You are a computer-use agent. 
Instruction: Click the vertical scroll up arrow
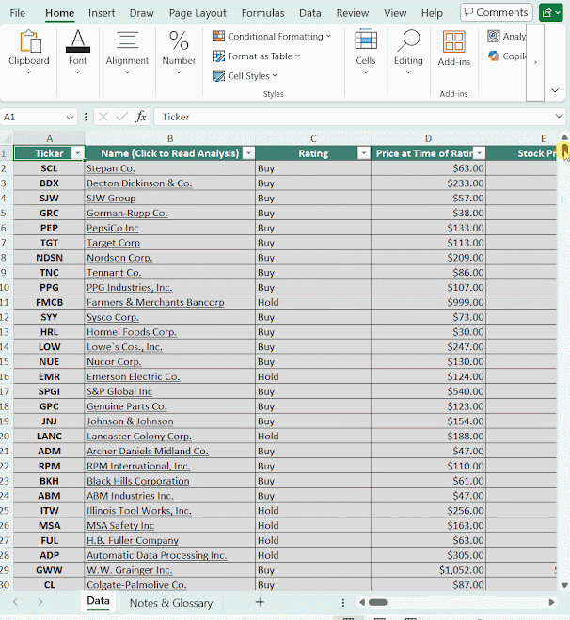[x=564, y=137]
